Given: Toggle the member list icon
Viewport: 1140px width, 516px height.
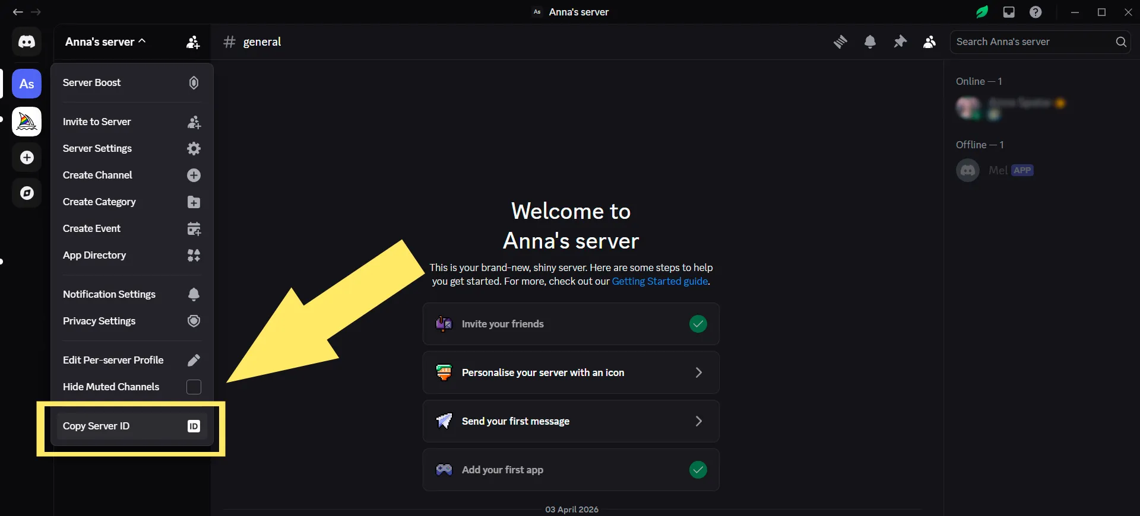Looking at the screenshot, I should pos(930,42).
